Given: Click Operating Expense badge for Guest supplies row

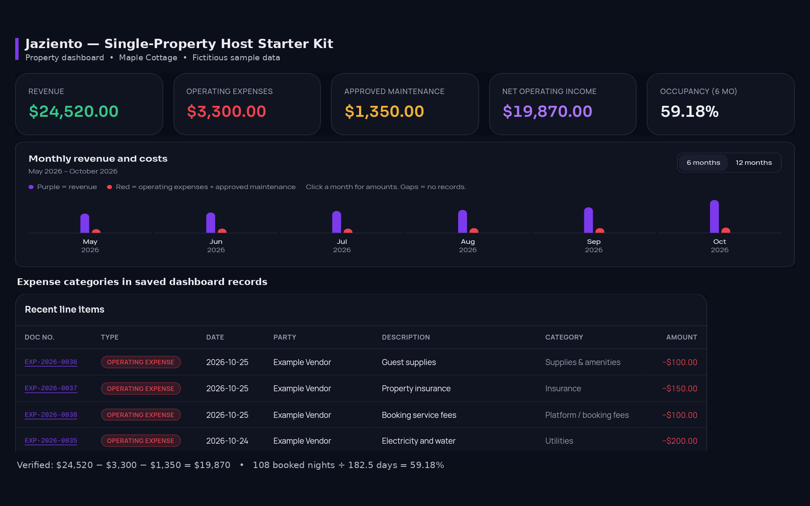Looking at the screenshot, I should click(141, 362).
